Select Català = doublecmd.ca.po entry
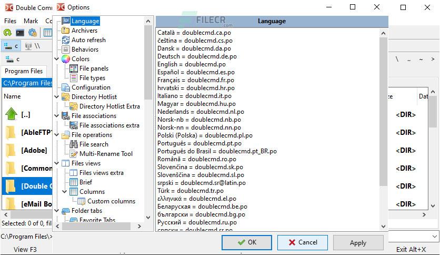The height and width of the screenshot is (255, 440). tap(194, 33)
